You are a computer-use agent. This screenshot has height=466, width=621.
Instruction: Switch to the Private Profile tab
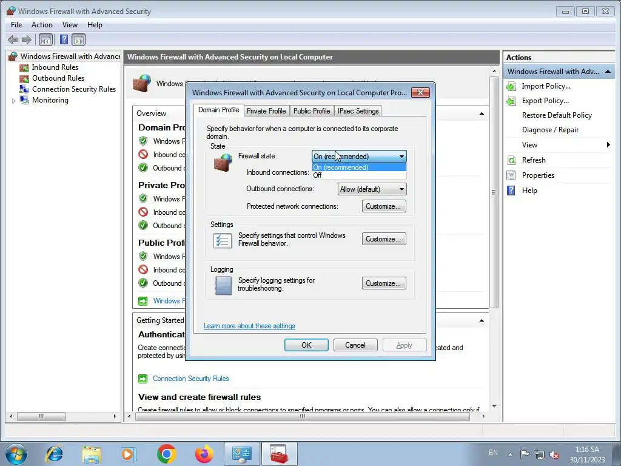point(266,111)
